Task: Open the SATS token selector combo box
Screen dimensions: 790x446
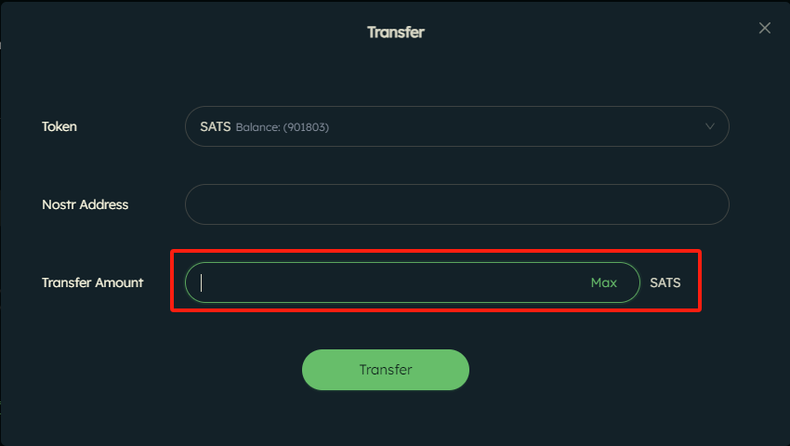Action: [x=457, y=126]
